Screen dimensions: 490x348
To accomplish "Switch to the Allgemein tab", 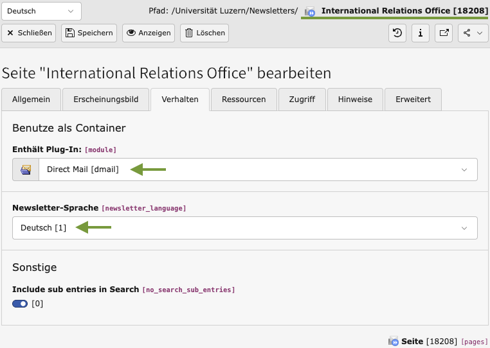I will pos(31,100).
